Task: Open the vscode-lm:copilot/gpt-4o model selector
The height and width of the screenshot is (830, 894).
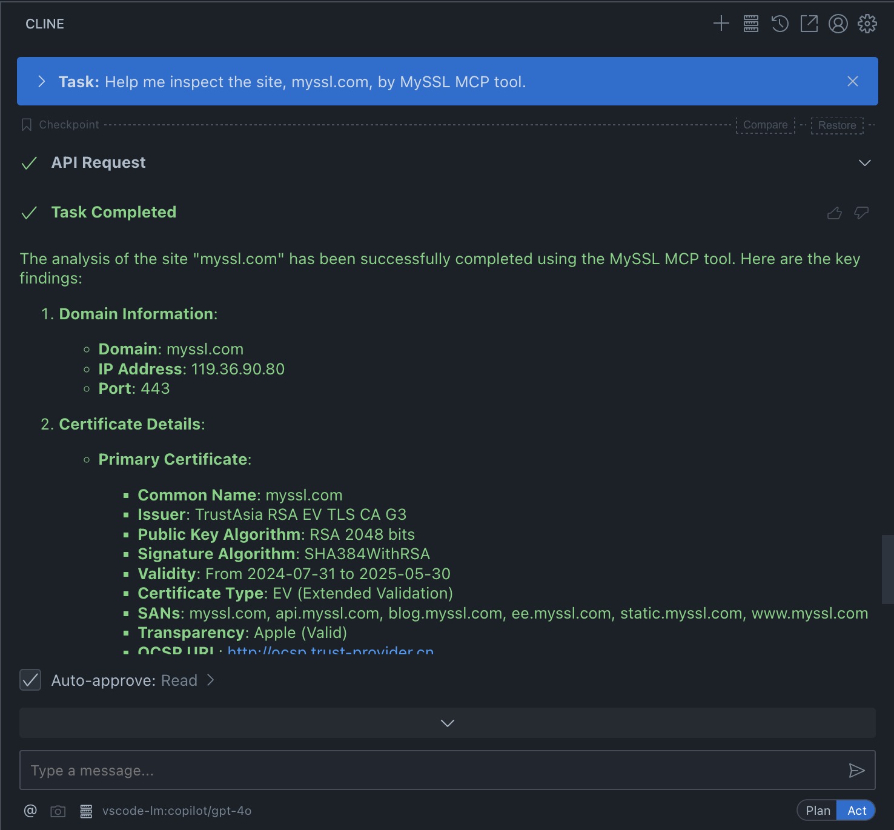Action: [x=177, y=811]
